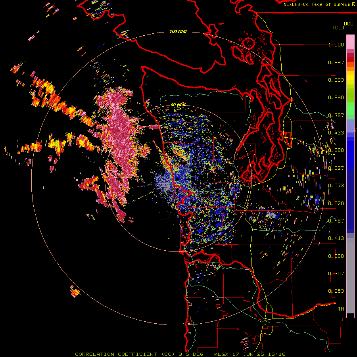Click the [CC] legend unit label

point(338,27)
